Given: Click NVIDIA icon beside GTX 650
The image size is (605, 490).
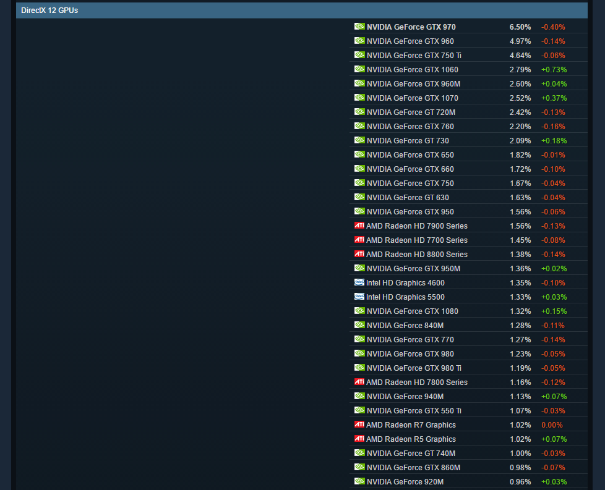Looking at the screenshot, I should click(359, 154).
